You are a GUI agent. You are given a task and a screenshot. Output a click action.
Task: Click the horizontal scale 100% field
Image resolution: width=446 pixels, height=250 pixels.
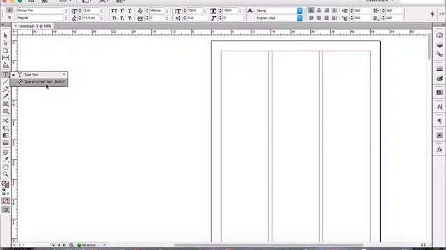[230, 10]
